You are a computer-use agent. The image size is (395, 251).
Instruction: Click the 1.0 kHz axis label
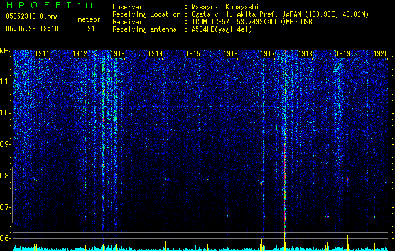coord(6,113)
